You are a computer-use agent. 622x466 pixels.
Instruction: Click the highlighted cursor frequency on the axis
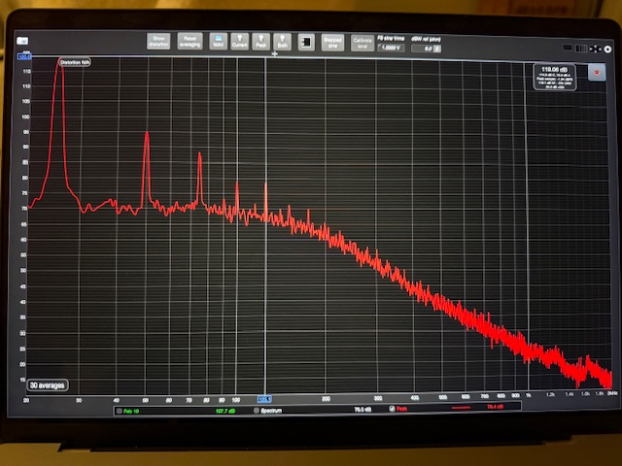(x=264, y=399)
